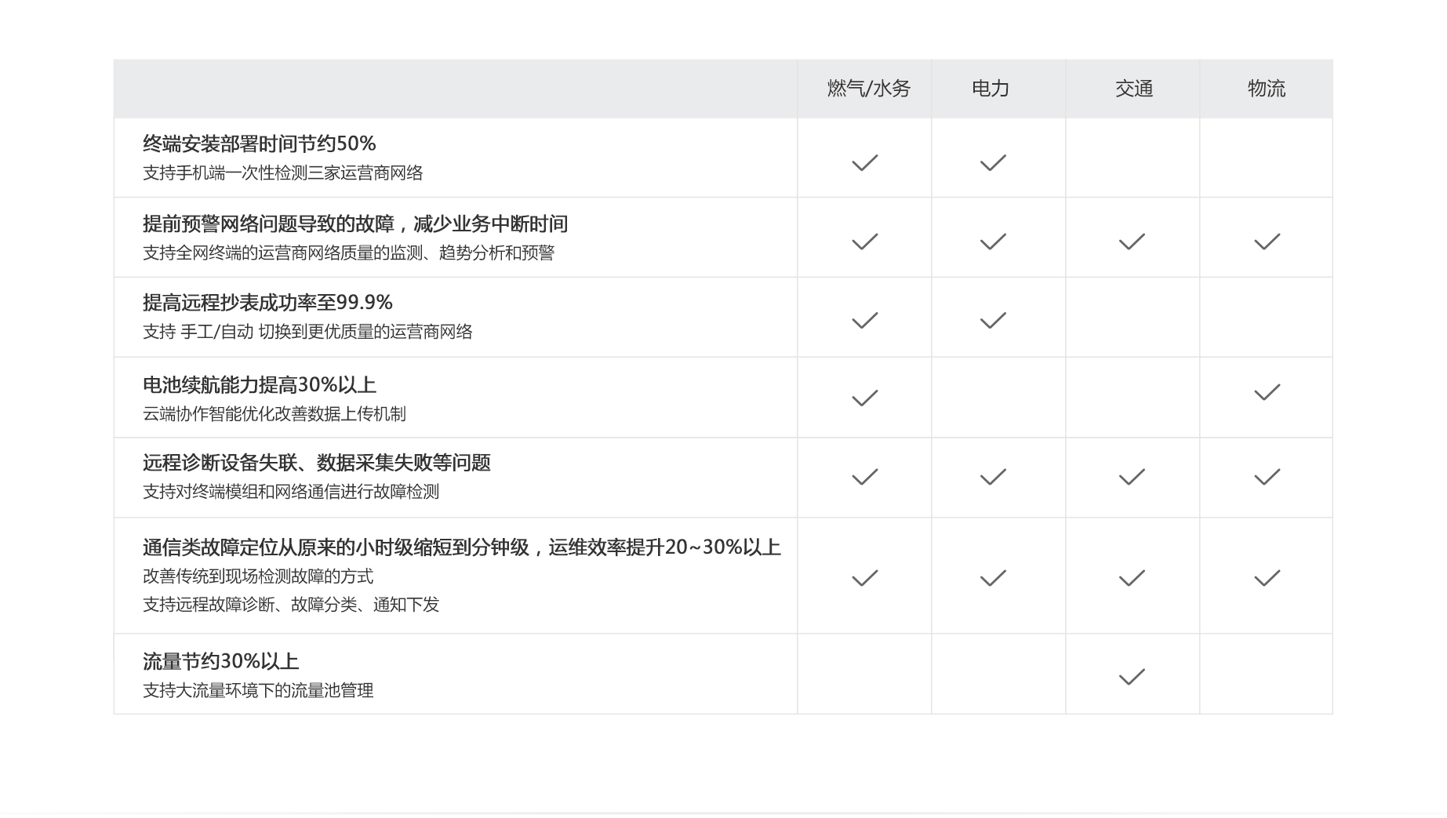Select the 交通 column header

(1133, 89)
